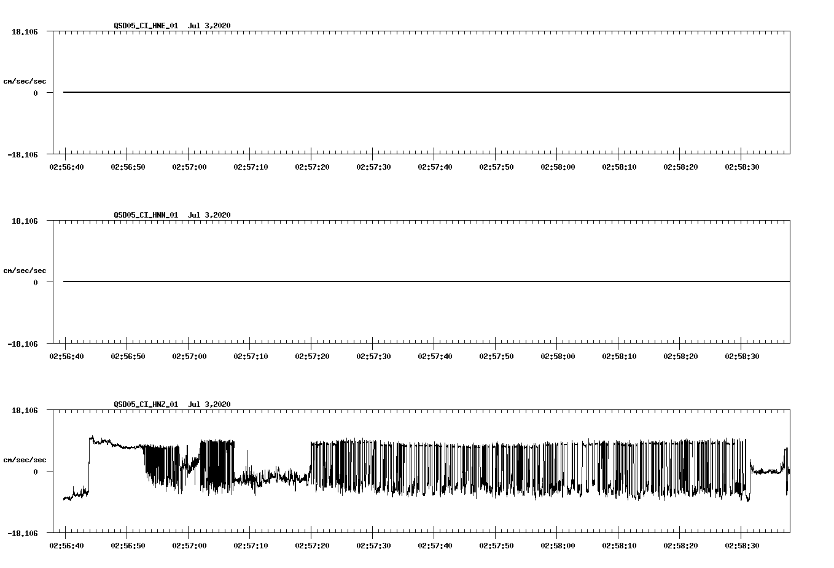Click the 02:57:30 time label under HNZ plot

click(x=373, y=546)
